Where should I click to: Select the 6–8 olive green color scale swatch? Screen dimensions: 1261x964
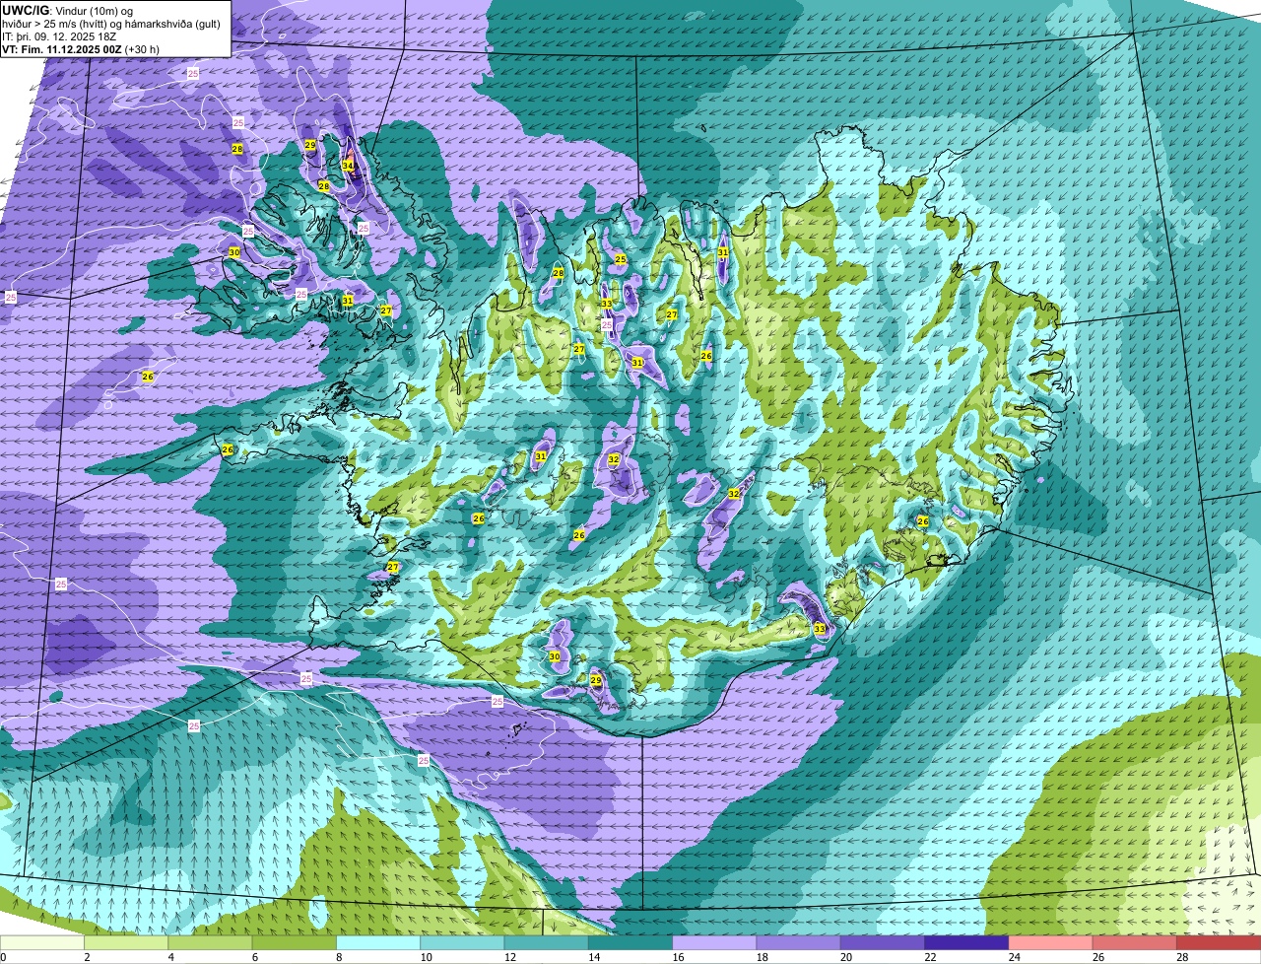pos(295,943)
